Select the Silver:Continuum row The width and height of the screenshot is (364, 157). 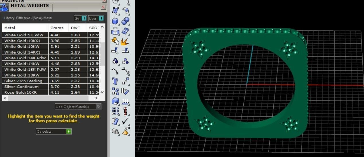tap(51, 87)
